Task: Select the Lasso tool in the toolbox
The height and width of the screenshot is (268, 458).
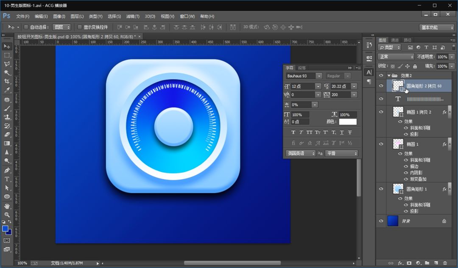Action: pos(7,64)
